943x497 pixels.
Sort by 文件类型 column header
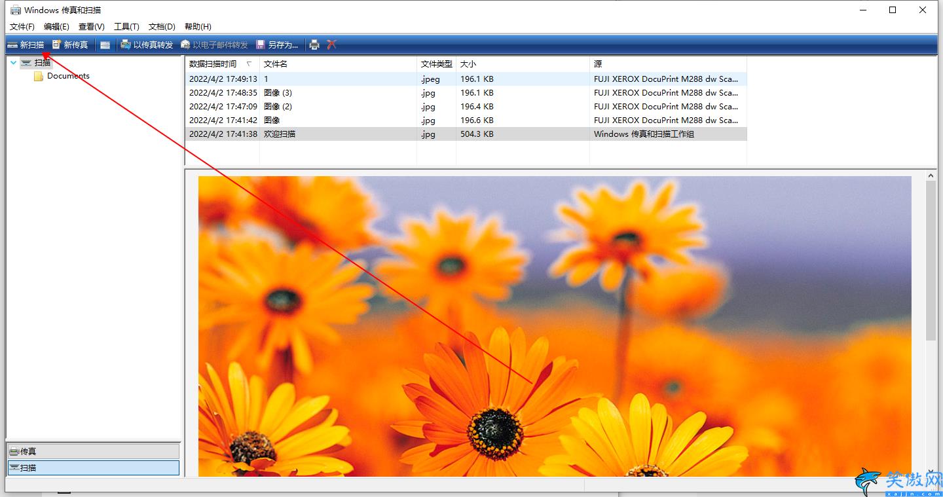(437, 64)
